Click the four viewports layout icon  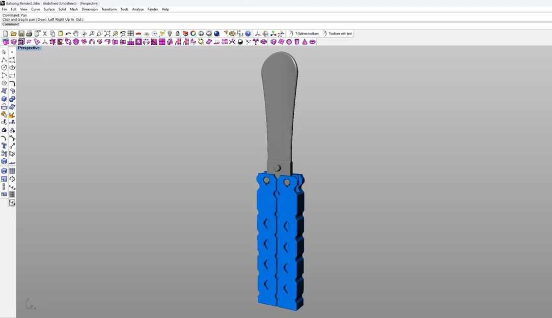(x=130, y=34)
